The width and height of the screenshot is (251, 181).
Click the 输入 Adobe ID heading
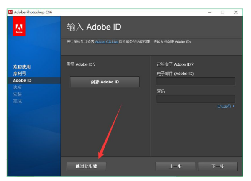(94, 27)
